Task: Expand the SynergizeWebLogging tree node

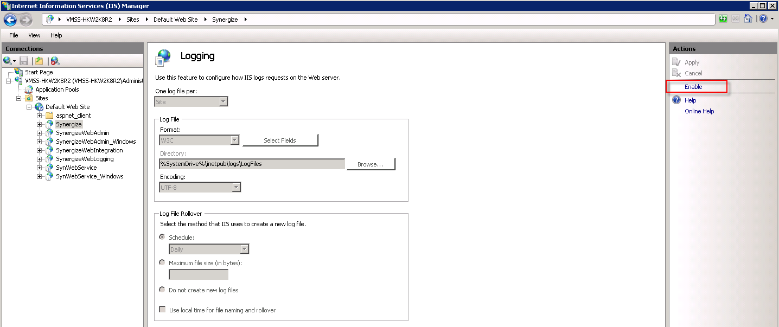Action: 40,159
